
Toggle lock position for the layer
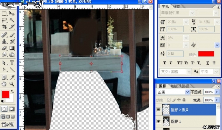(179, 100)
